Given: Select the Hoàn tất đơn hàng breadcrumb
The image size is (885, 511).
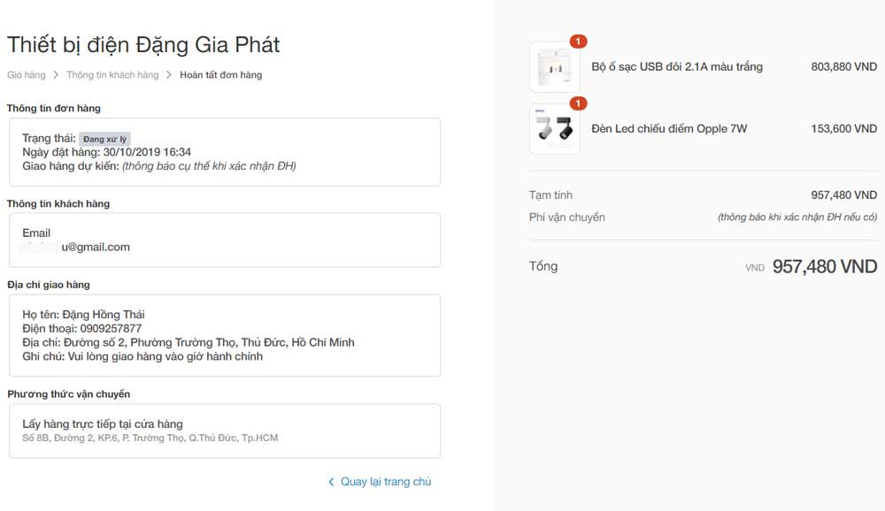Looking at the screenshot, I should 220,75.
